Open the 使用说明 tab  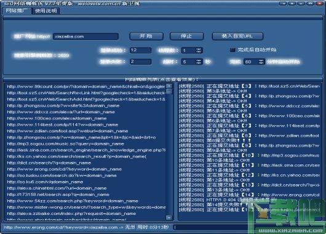[46, 11]
